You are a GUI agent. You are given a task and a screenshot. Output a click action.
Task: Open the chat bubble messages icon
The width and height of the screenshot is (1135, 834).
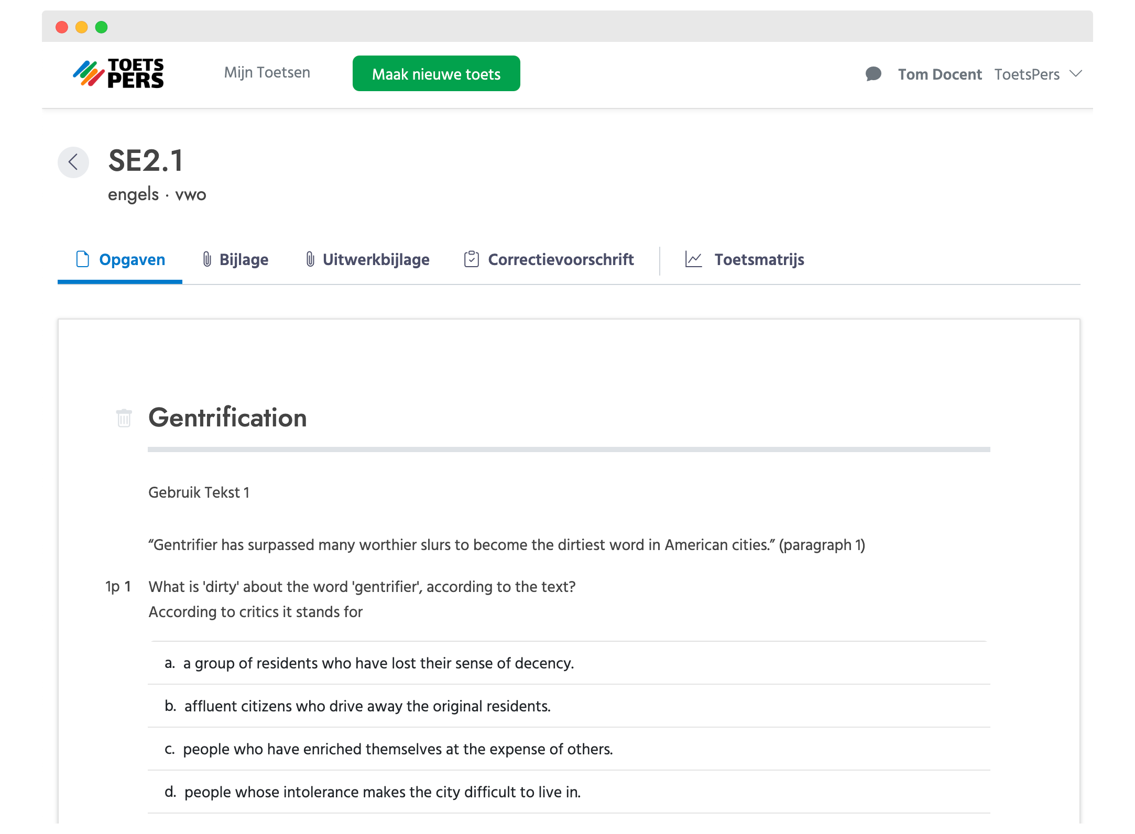click(x=873, y=74)
